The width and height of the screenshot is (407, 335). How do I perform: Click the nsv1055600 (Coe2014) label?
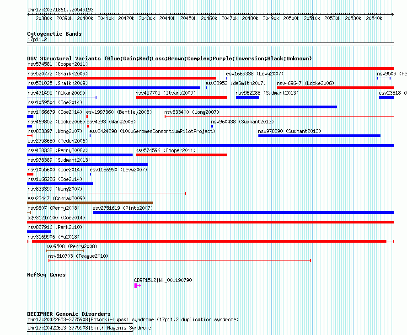point(55,170)
